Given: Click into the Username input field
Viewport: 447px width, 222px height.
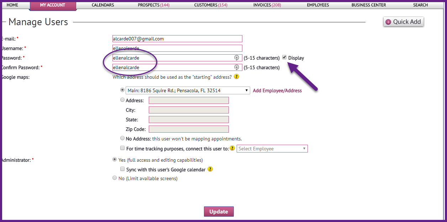Looking at the screenshot, I should coord(177,48).
